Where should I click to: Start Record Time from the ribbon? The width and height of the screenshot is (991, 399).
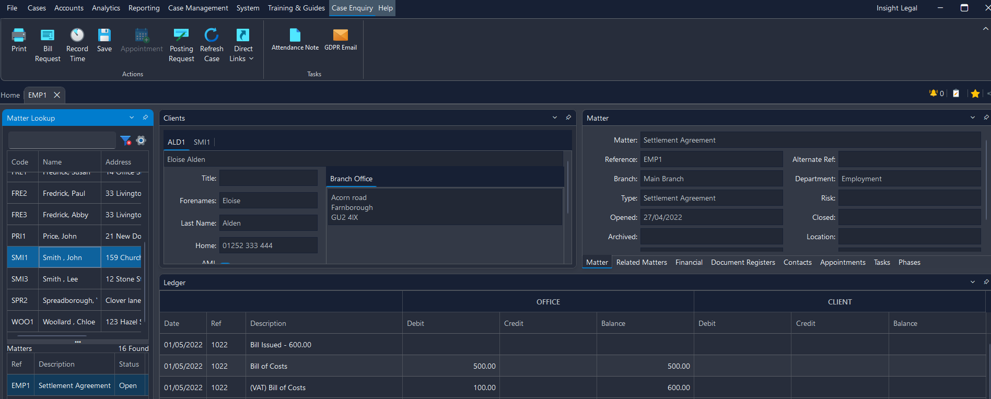click(77, 45)
